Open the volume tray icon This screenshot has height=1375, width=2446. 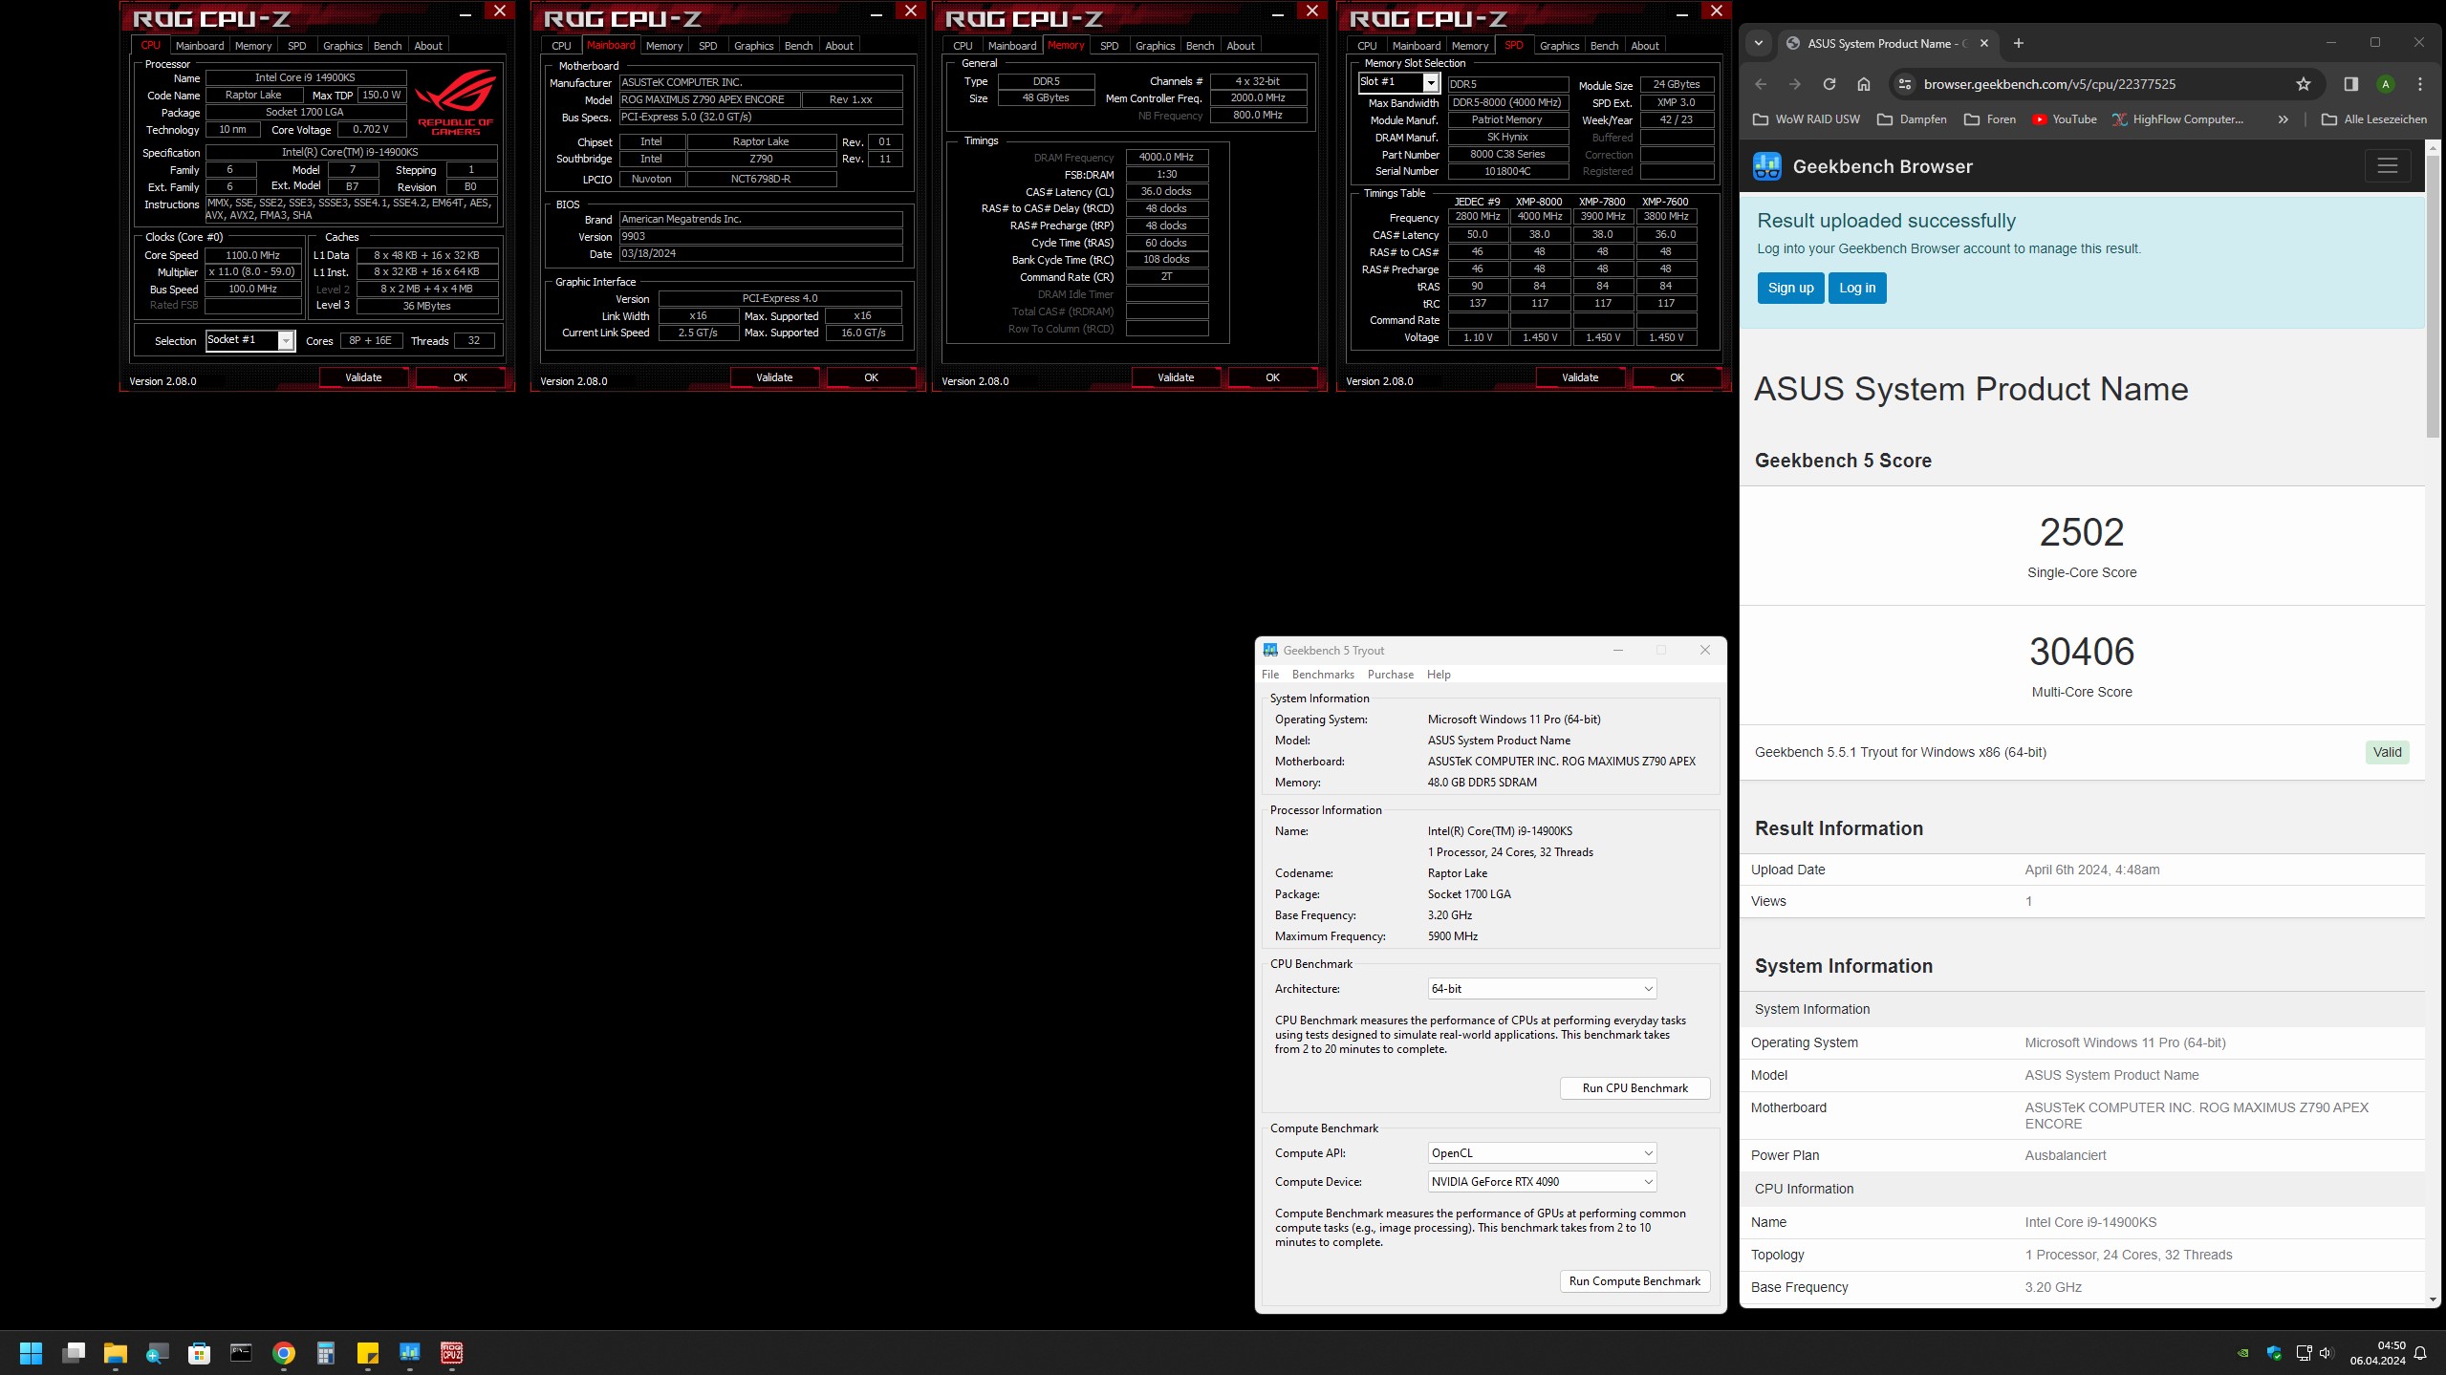pos(2326,1353)
